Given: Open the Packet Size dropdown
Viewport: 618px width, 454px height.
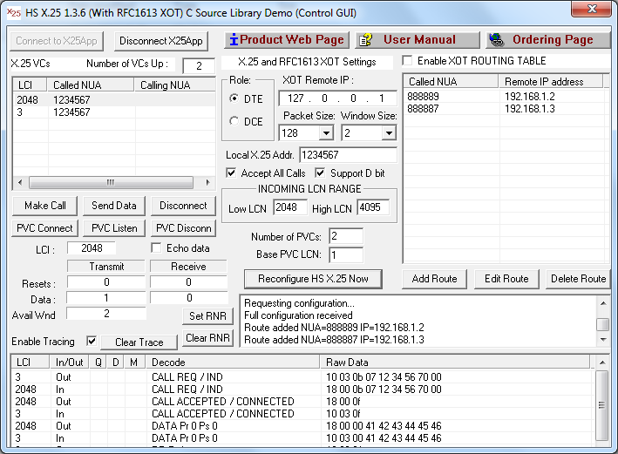Looking at the screenshot, I should coord(326,133).
